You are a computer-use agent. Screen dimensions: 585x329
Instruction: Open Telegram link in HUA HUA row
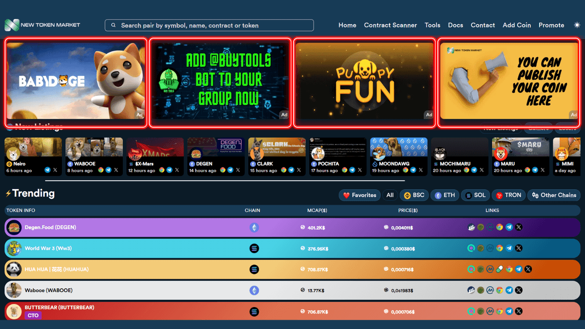(x=519, y=269)
